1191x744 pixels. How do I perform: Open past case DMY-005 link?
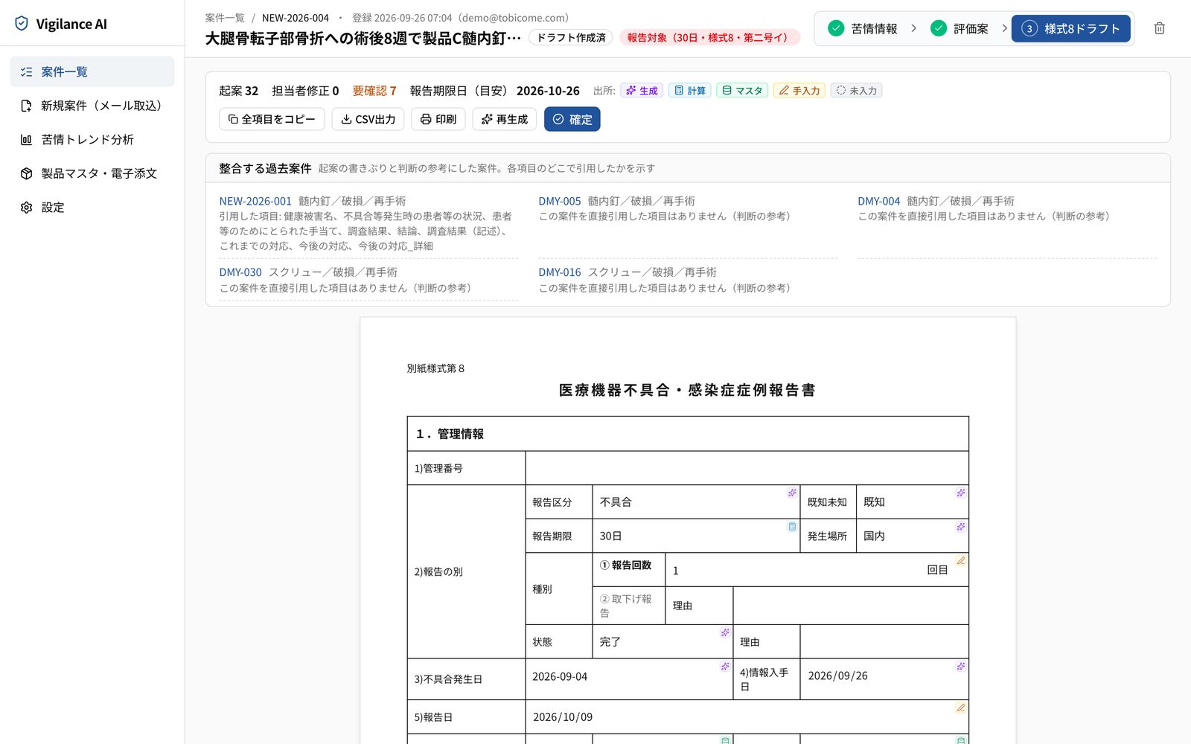(560, 201)
